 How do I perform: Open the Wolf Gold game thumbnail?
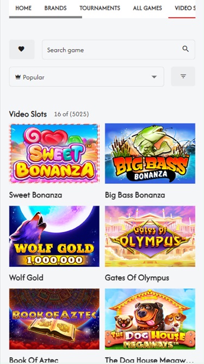click(x=54, y=236)
